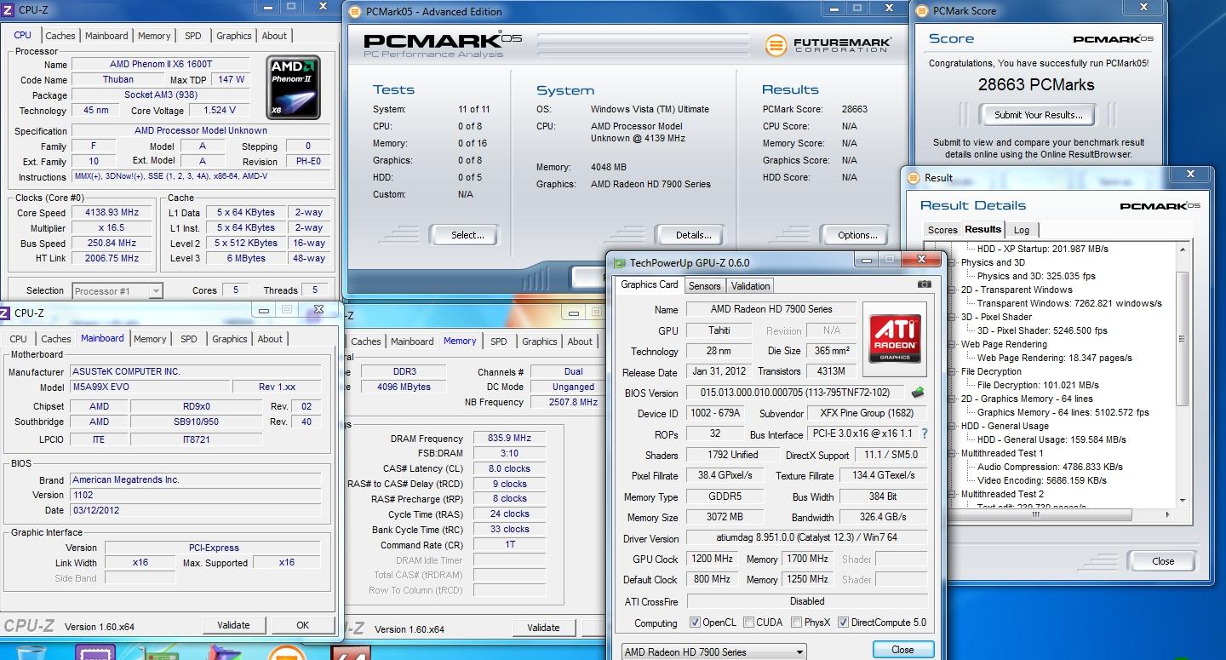
Task: Collapse the Web Page Rendering node
Action: point(953,344)
